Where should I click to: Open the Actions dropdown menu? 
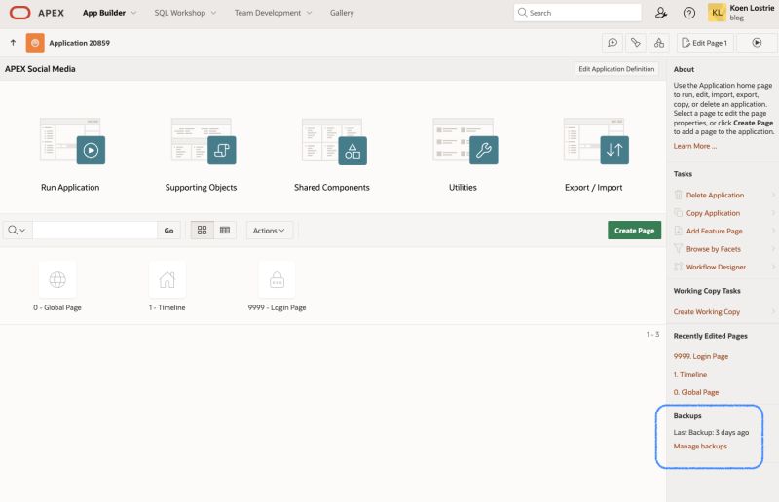click(269, 230)
